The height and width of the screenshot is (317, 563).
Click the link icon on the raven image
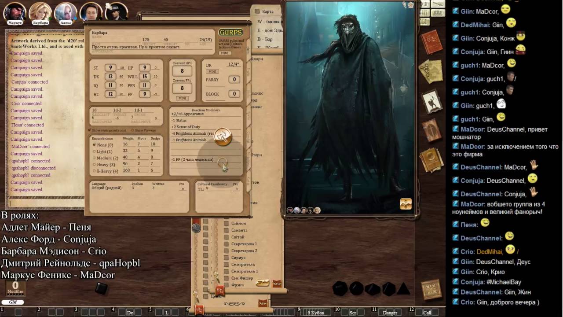pyautogui.click(x=406, y=203)
